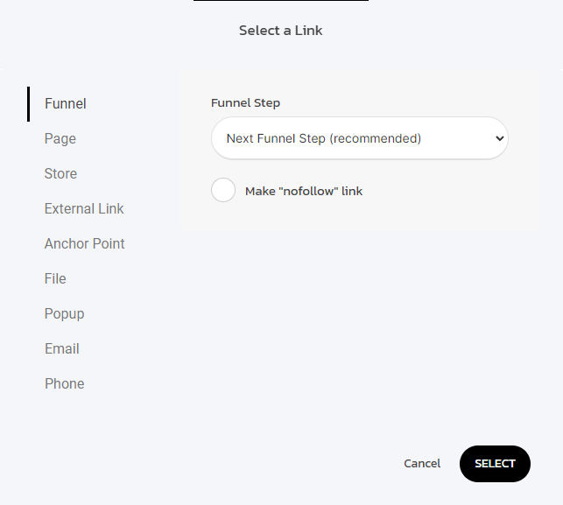
Task: Select the Store link type
Action: click(60, 173)
